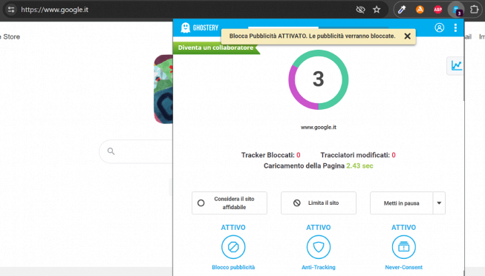Open the color picker pen extension
The image size is (485, 276).
pyautogui.click(x=402, y=10)
